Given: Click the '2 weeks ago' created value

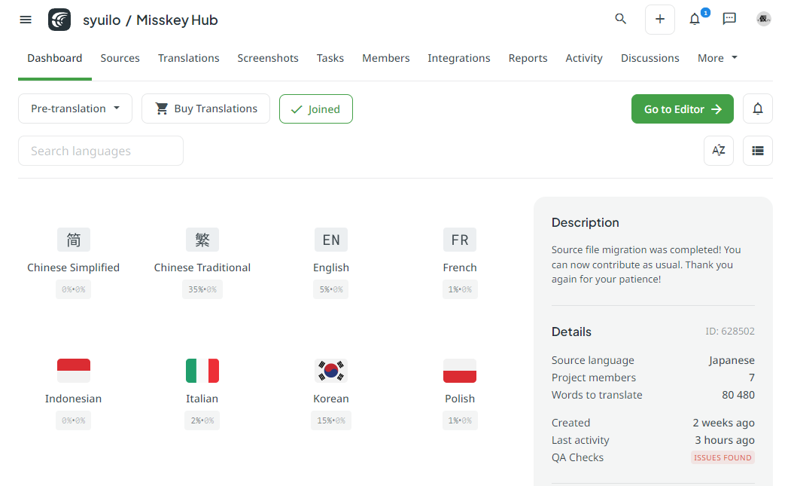Looking at the screenshot, I should (x=723, y=423).
